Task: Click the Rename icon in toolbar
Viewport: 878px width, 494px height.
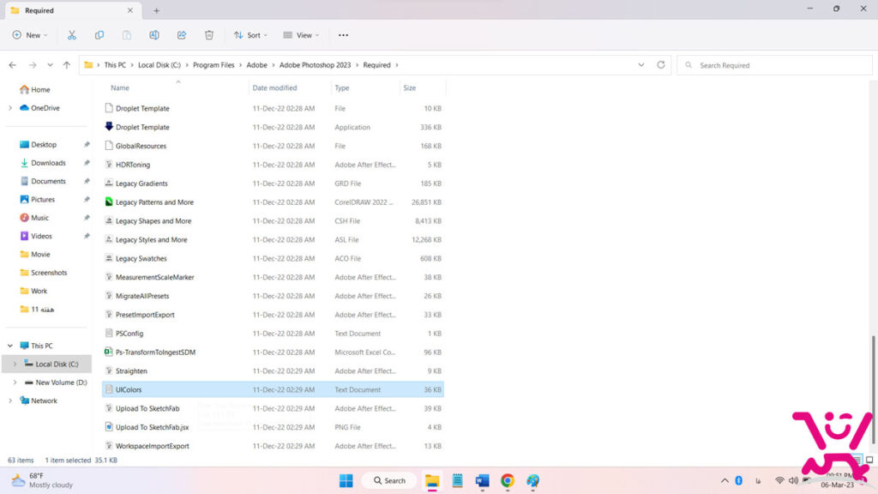Action: coord(154,35)
